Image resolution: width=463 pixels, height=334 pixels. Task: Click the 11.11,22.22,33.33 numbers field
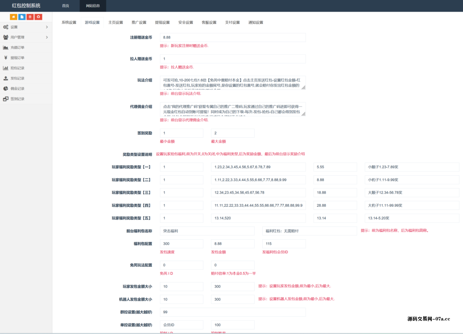coord(258,205)
